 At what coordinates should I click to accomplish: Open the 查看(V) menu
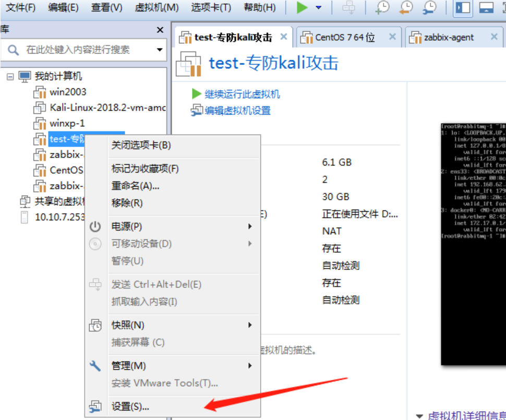point(106,7)
